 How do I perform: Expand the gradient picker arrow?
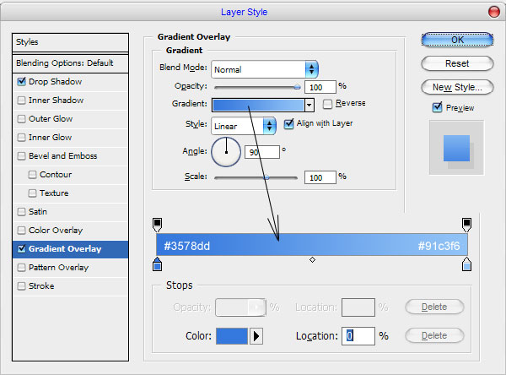[310, 105]
